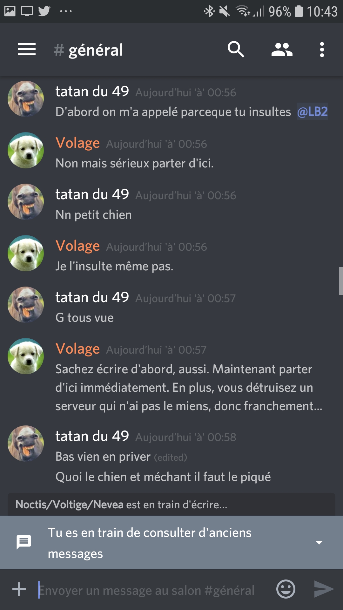Open the three-dot overflow menu

click(322, 50)
